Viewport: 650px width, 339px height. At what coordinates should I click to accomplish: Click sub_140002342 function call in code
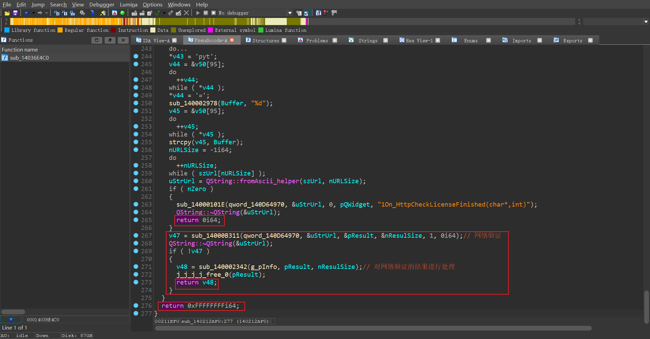point(223,267)
